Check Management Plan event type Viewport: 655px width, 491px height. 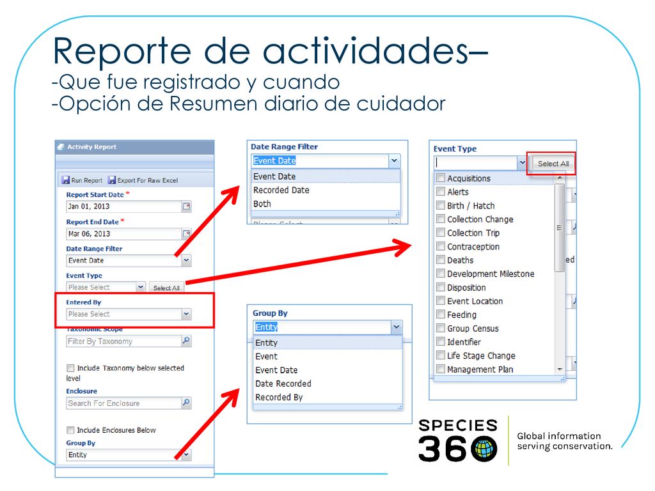click(x=440, y=369)
